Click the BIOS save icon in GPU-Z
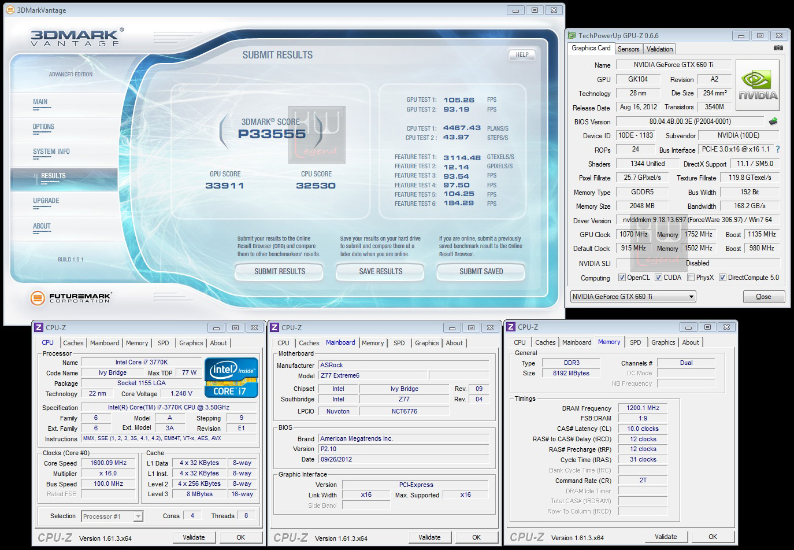Viewport: 794px width, 550px height. pos(773,121)
